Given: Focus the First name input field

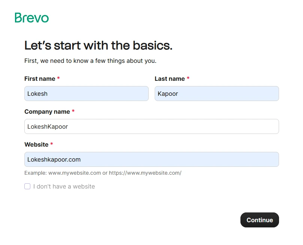Looking at the screenshot, I should [x=86, y=94].
